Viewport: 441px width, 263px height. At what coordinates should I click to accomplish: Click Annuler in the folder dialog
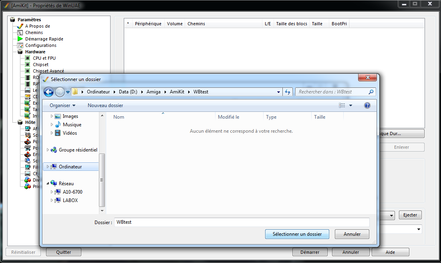point(352,234)
